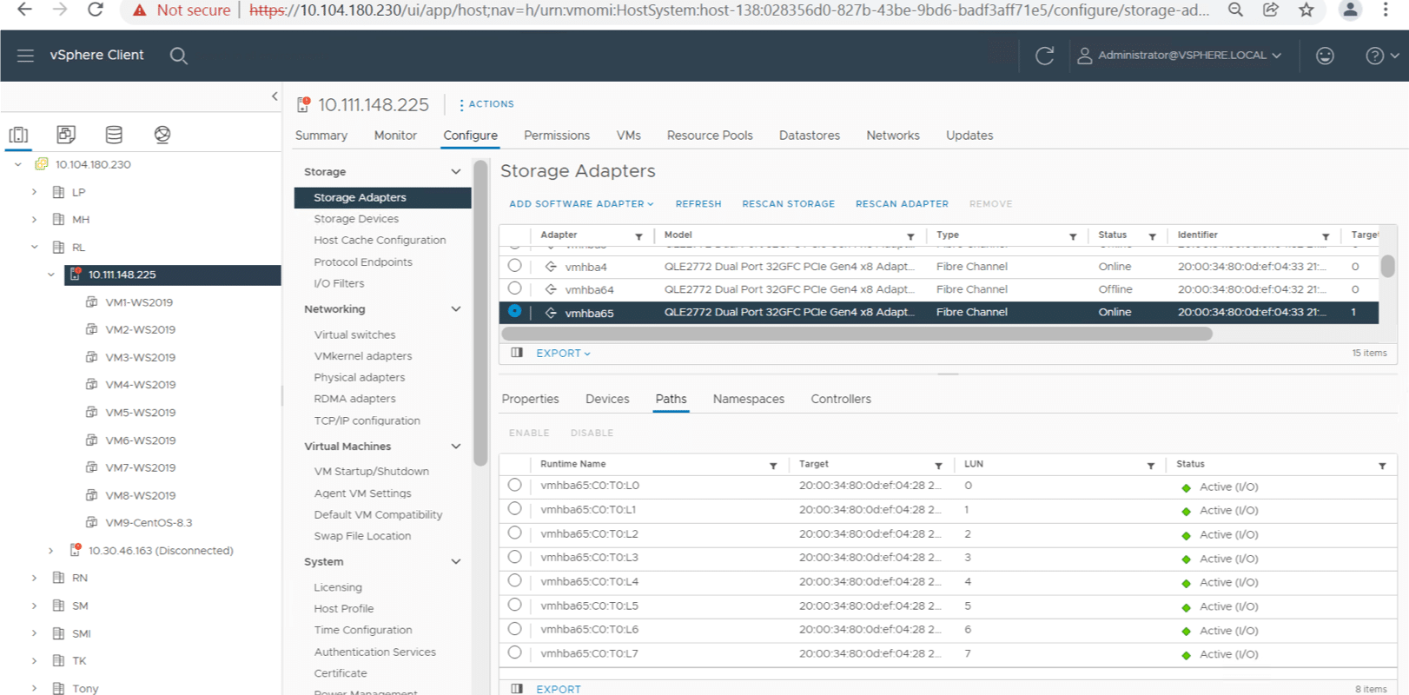Viewport: 1409px width, 695px height.
Task: Filter the Model column
Action: (x=910, y=236)
